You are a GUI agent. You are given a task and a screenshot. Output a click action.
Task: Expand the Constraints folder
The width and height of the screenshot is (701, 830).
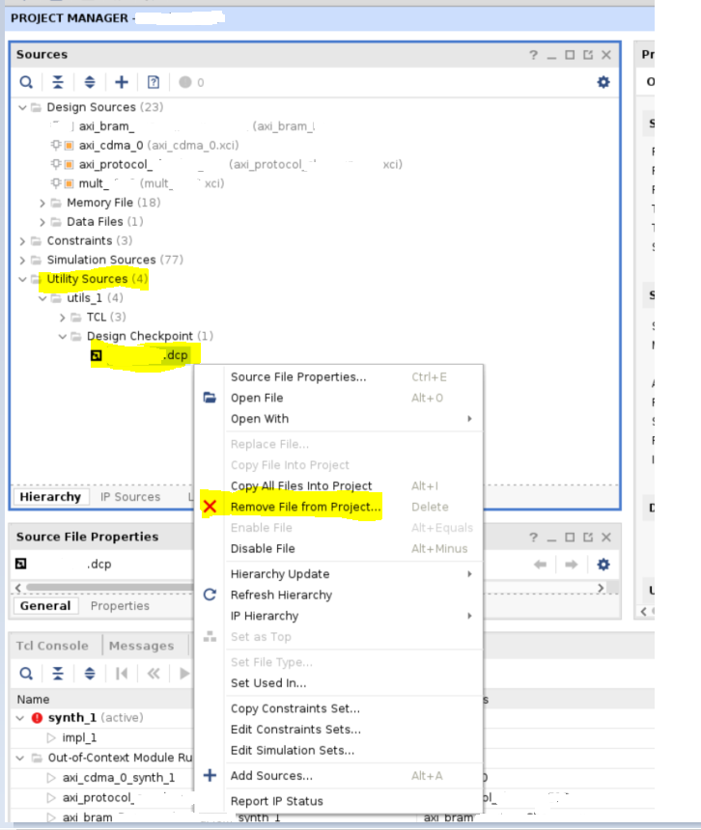pos(22,240)
